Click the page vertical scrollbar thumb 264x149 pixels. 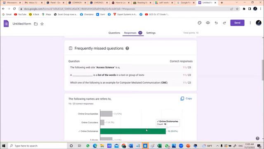click(x=263, y=70)
